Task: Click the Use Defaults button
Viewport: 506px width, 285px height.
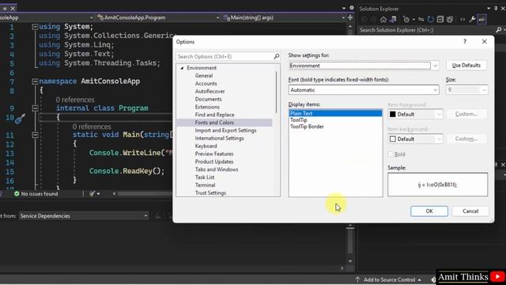Action: pyautogui.click(x=466, y=65)
